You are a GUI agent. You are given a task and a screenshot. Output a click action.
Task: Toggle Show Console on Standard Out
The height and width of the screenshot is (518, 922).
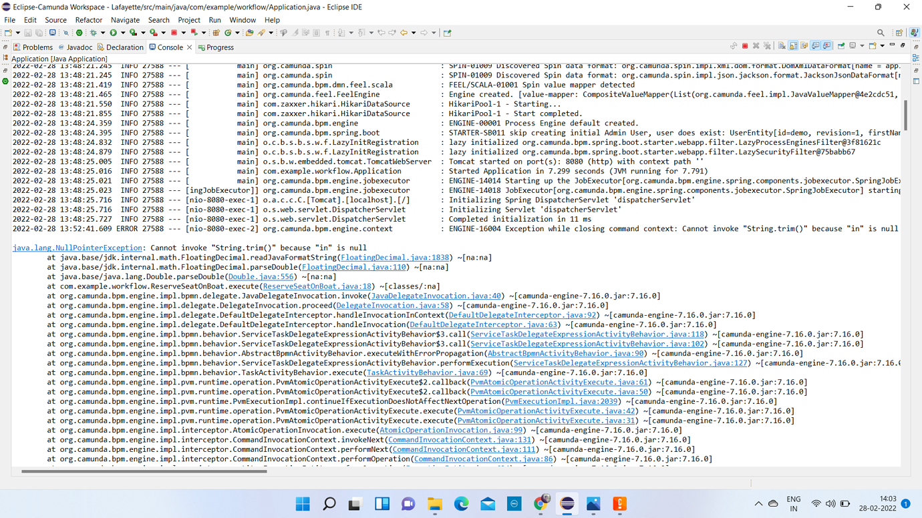coord(815,46)
